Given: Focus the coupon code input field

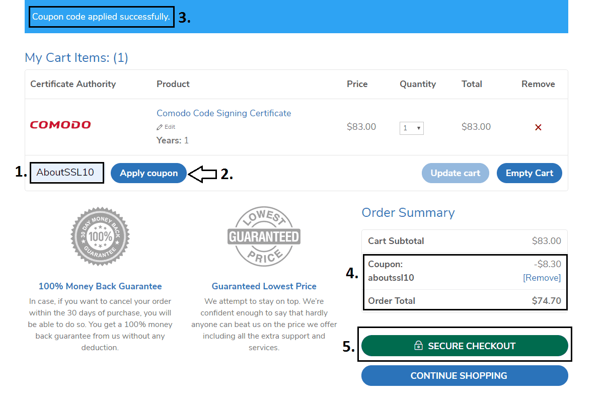Looking at the screenshot, I should click(x=67, y=173).
